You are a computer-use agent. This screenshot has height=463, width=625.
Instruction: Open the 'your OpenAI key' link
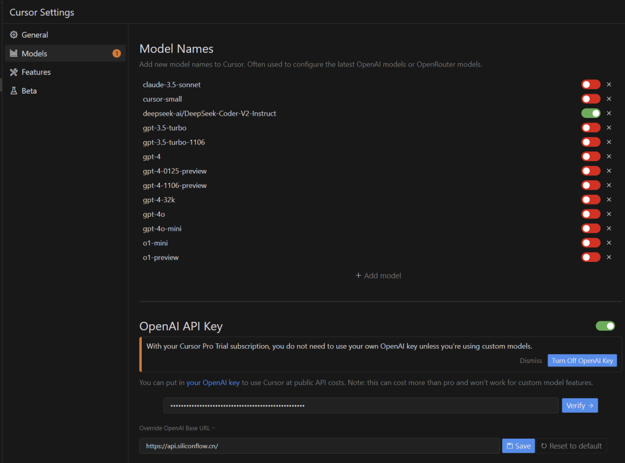click(x=213, y=383)
